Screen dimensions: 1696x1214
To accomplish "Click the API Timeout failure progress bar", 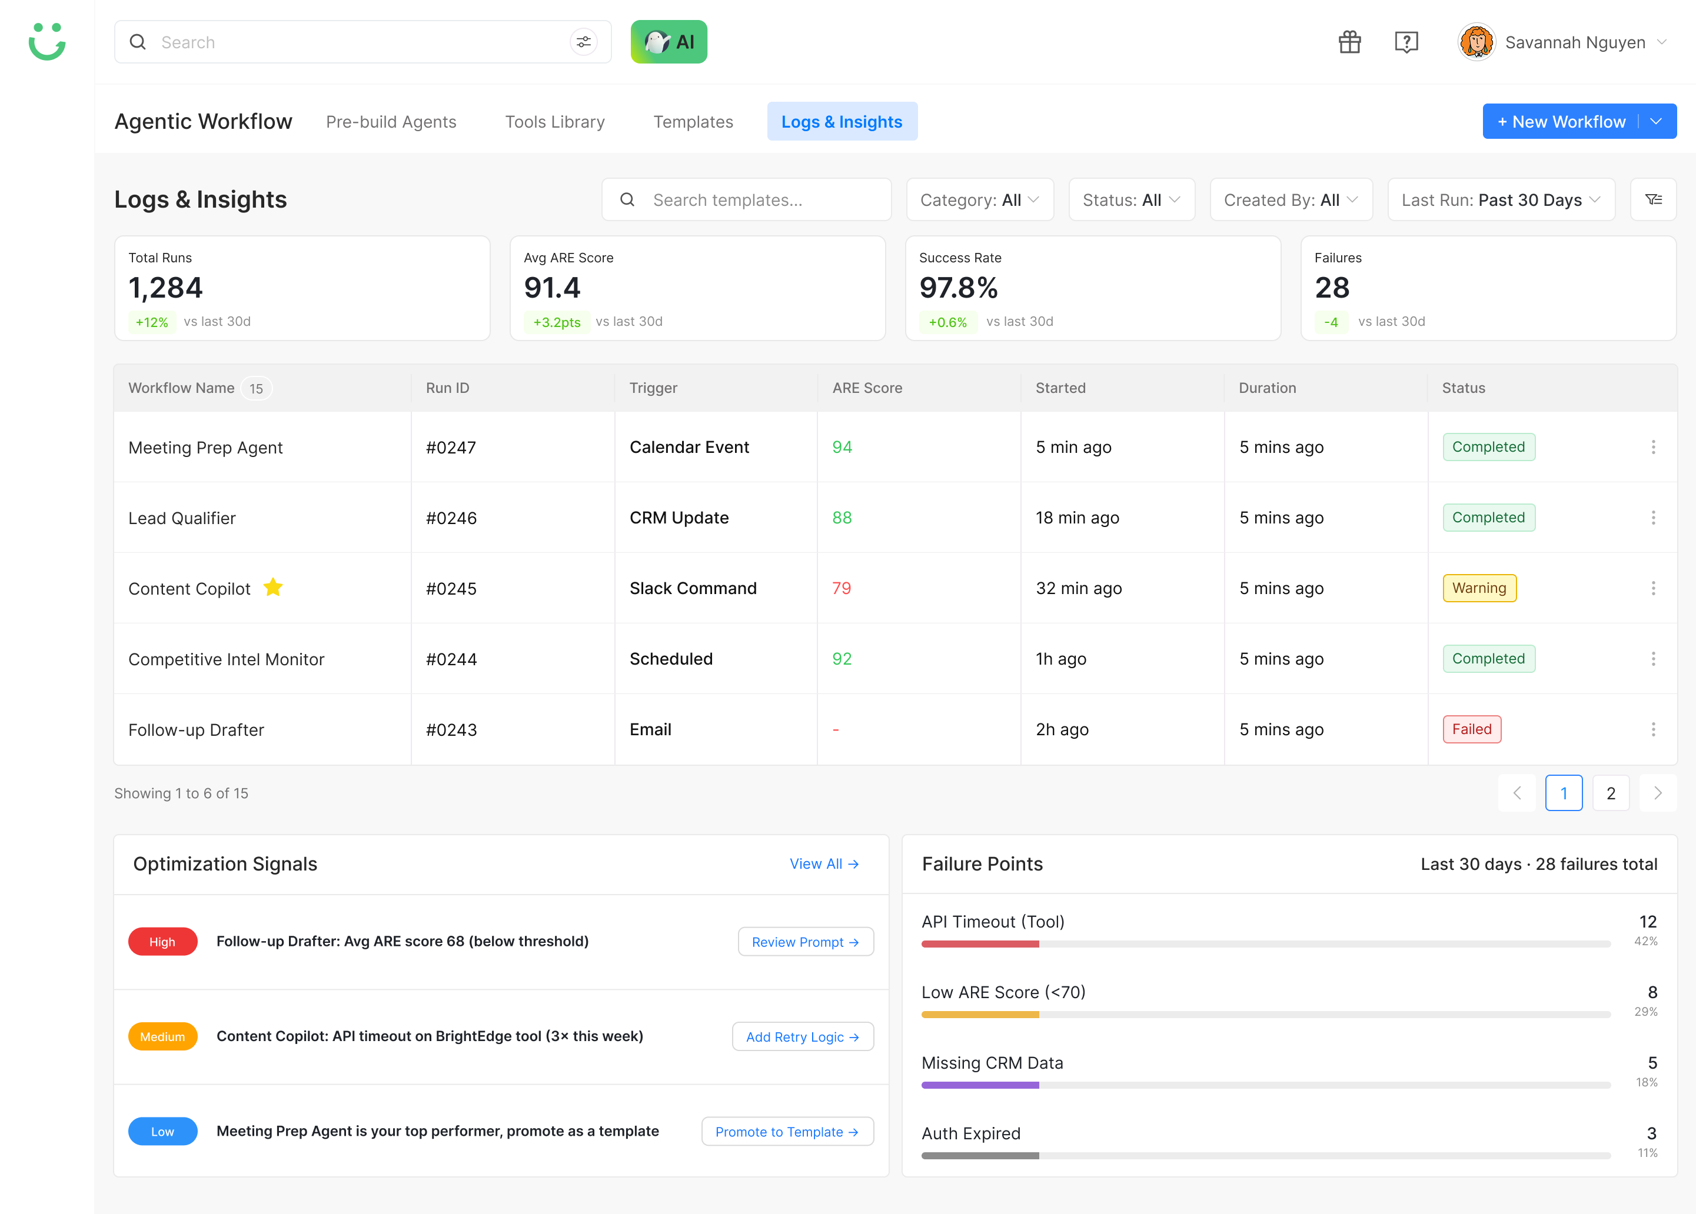I will coord(1265,944).
